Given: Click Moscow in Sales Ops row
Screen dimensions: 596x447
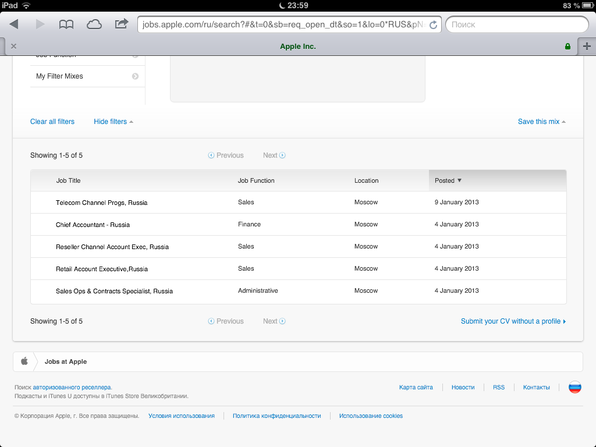Looking at the screenshot, I should click(x=366, y=291).
